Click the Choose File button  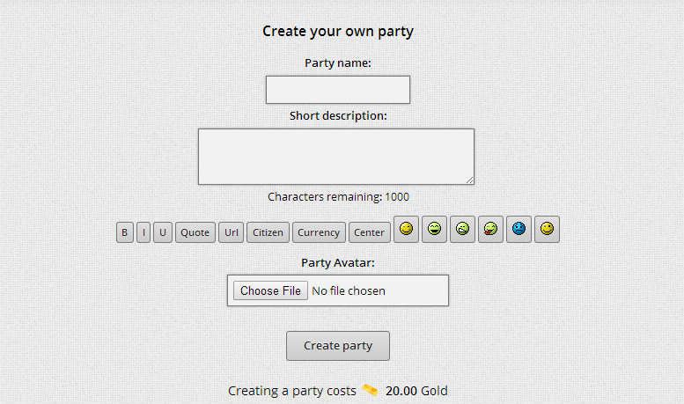(270, 290)
